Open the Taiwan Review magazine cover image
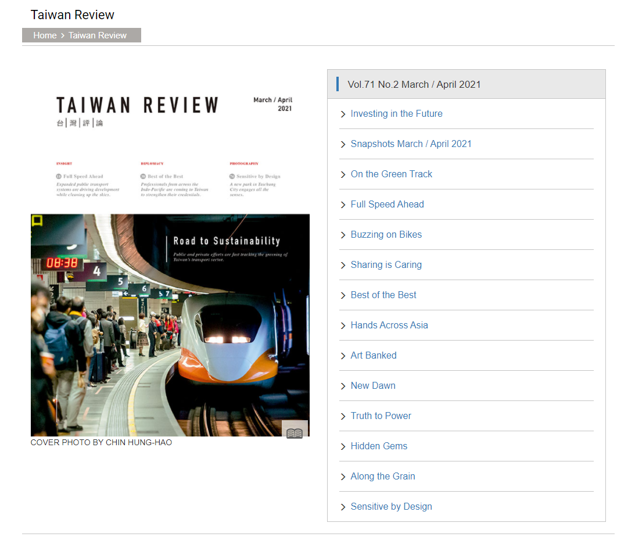The height and width of the screenshot is (544, 635). (x=170, y=256)
